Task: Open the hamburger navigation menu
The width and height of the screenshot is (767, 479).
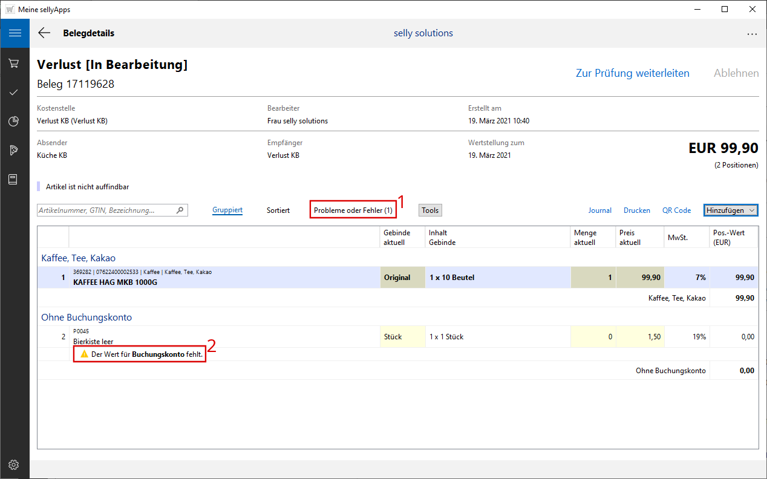Action: (x=15, y=33)
